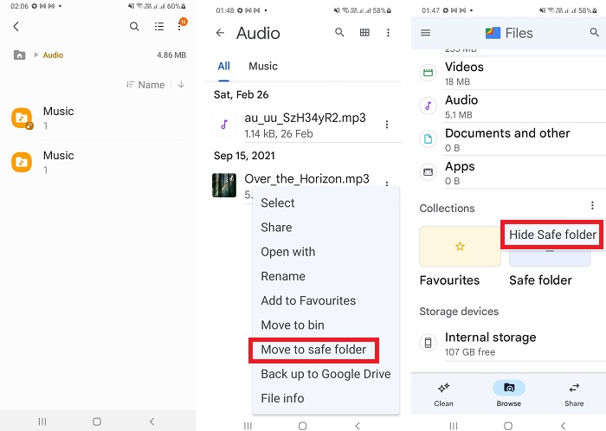Tap Videos clapperboard icon
606x431 pixels.
coord(428,73)
